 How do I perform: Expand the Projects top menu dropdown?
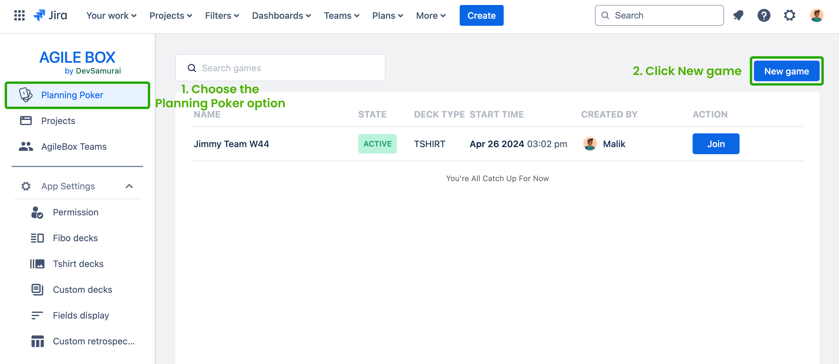click(x=171, y=15)
